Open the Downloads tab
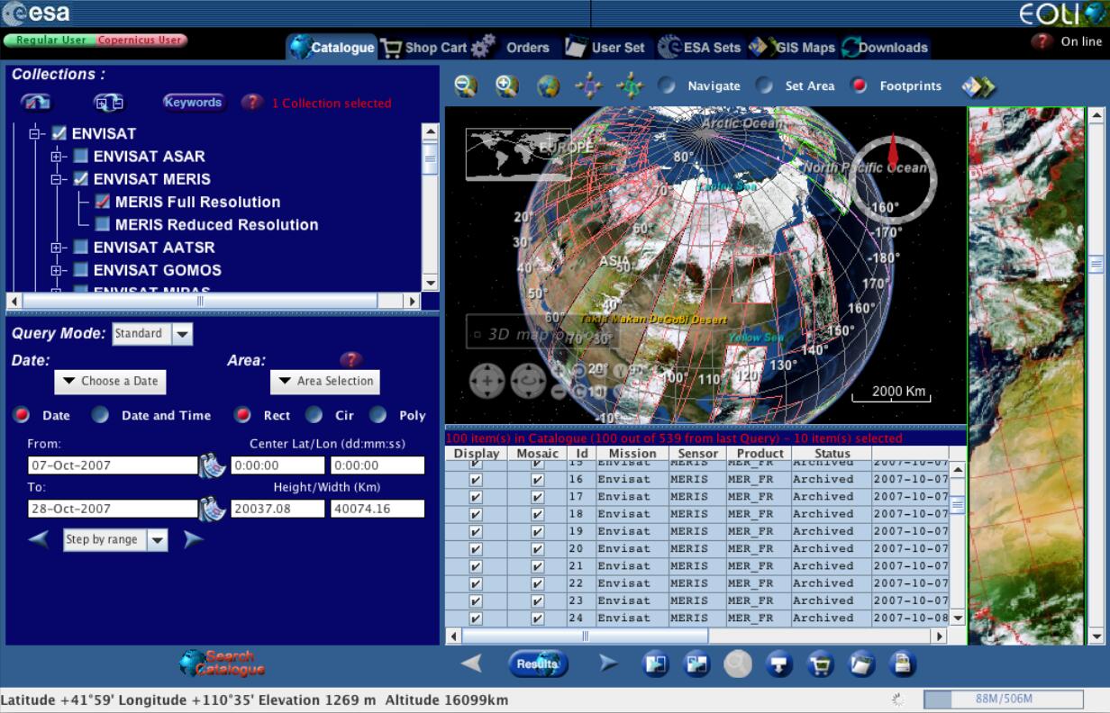The width and height of the screenshot is (1110, 713). pyautogui.click(x=884, y=48)
